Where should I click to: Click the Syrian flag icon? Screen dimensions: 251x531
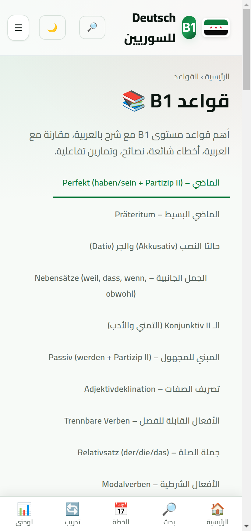click(216, 28)
